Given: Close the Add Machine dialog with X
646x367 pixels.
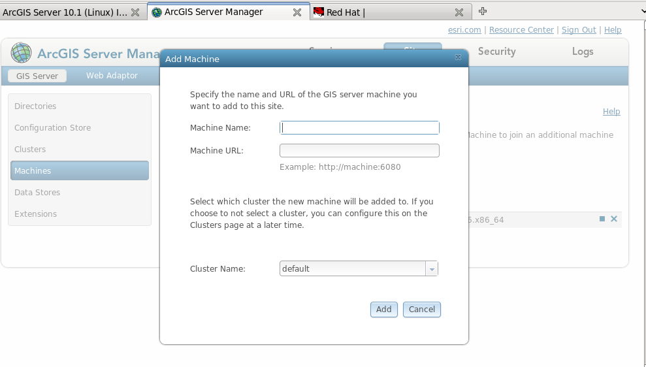Looking at the screenshot, I should (458, 57).
